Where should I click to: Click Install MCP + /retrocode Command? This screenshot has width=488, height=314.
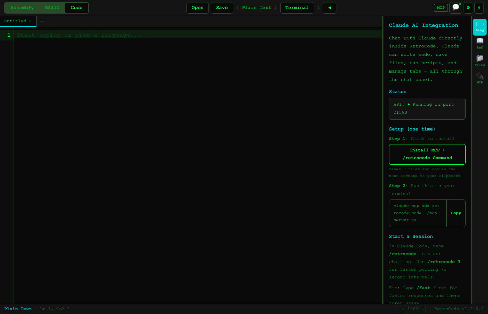click(427, 154)
